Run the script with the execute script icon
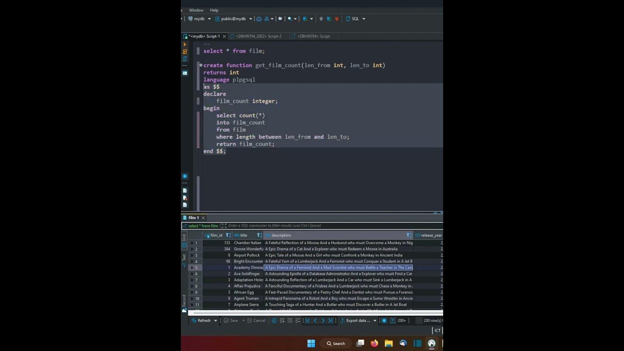This screenshot has width=624, height=351. pos(185,52)
